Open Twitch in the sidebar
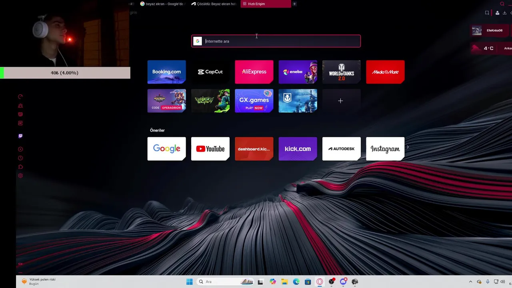The height and width of the screenshot is (288, 512). (20, 136)
